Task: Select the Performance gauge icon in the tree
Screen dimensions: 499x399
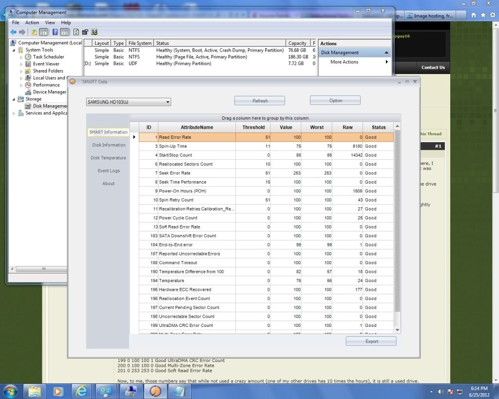Action: pos(28,85)
